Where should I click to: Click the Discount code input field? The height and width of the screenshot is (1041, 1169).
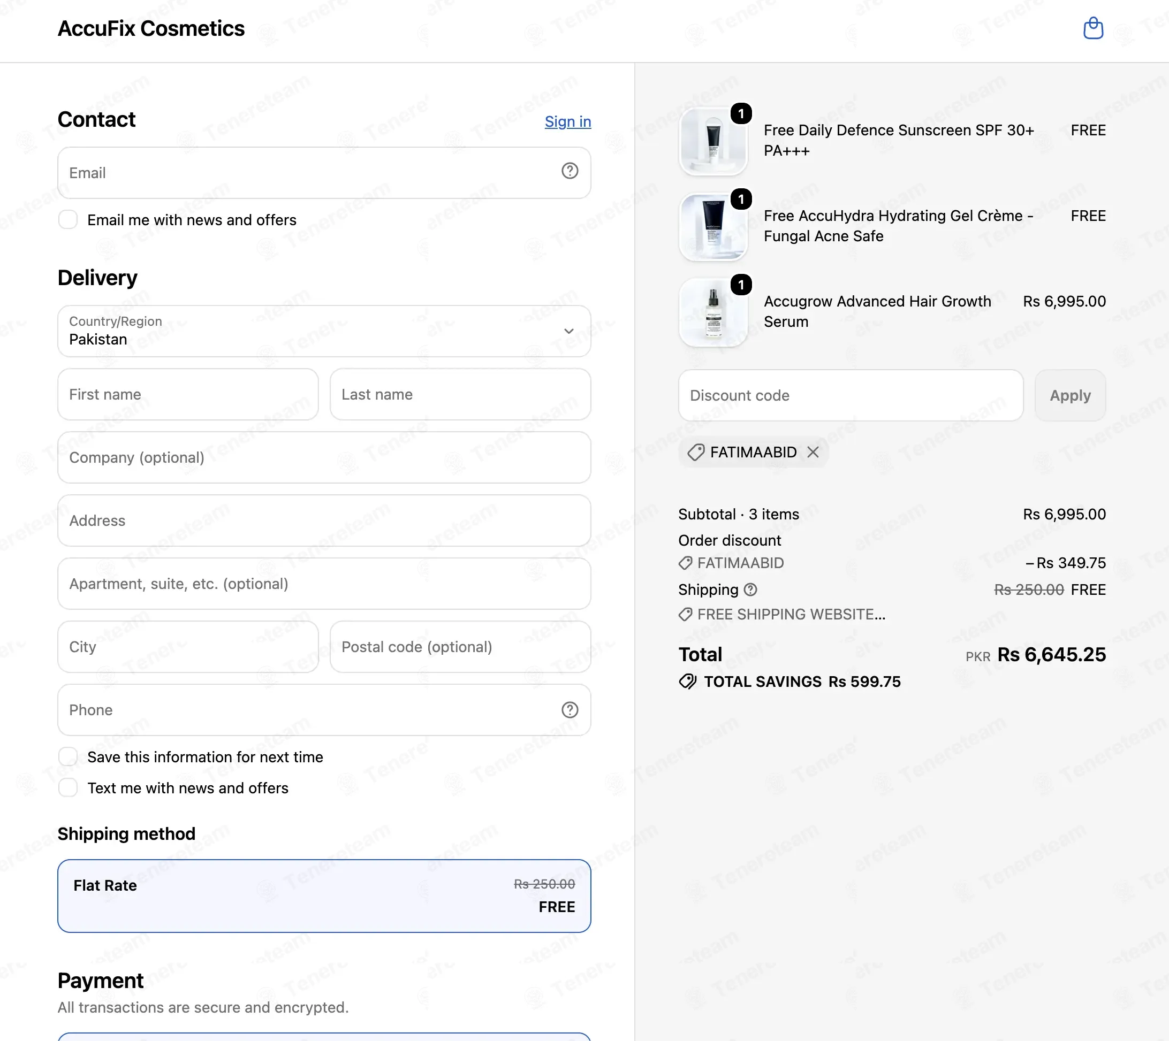click(x=851, y=395)
